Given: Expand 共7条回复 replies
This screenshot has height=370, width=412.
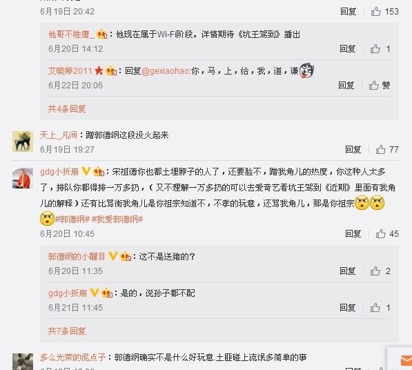Looking at the screenshot, I should point(67,331).
